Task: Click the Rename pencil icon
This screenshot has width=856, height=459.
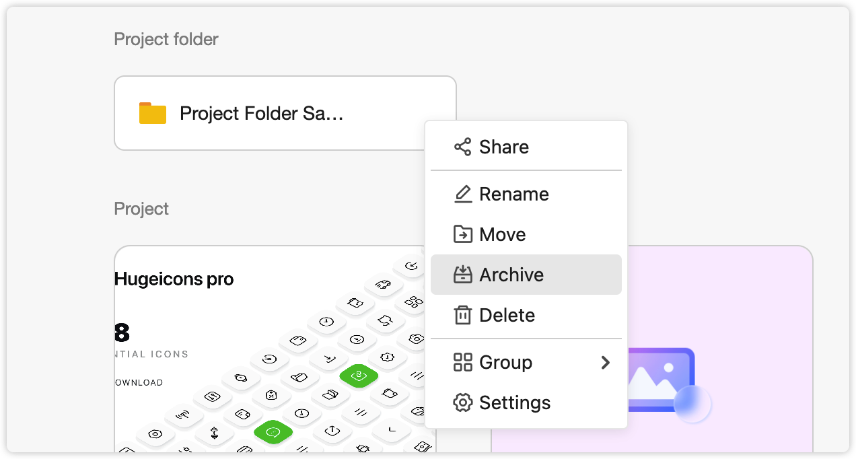Action: (x=462, y=194)
